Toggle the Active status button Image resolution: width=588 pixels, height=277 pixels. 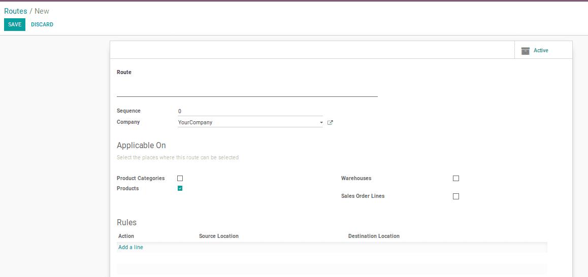543,50
